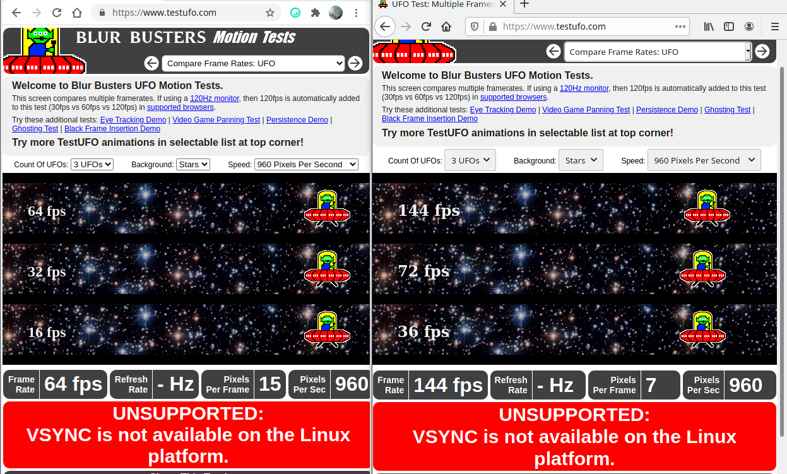Open Background Stars dropdown in Firefox

[x=581, y=160]
